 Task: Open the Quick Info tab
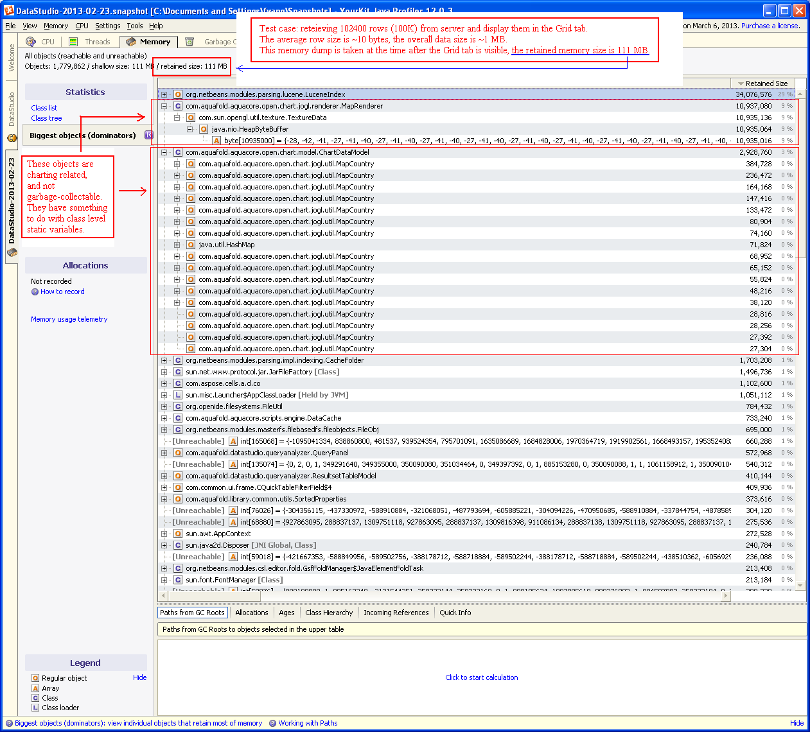coord(455,613)
